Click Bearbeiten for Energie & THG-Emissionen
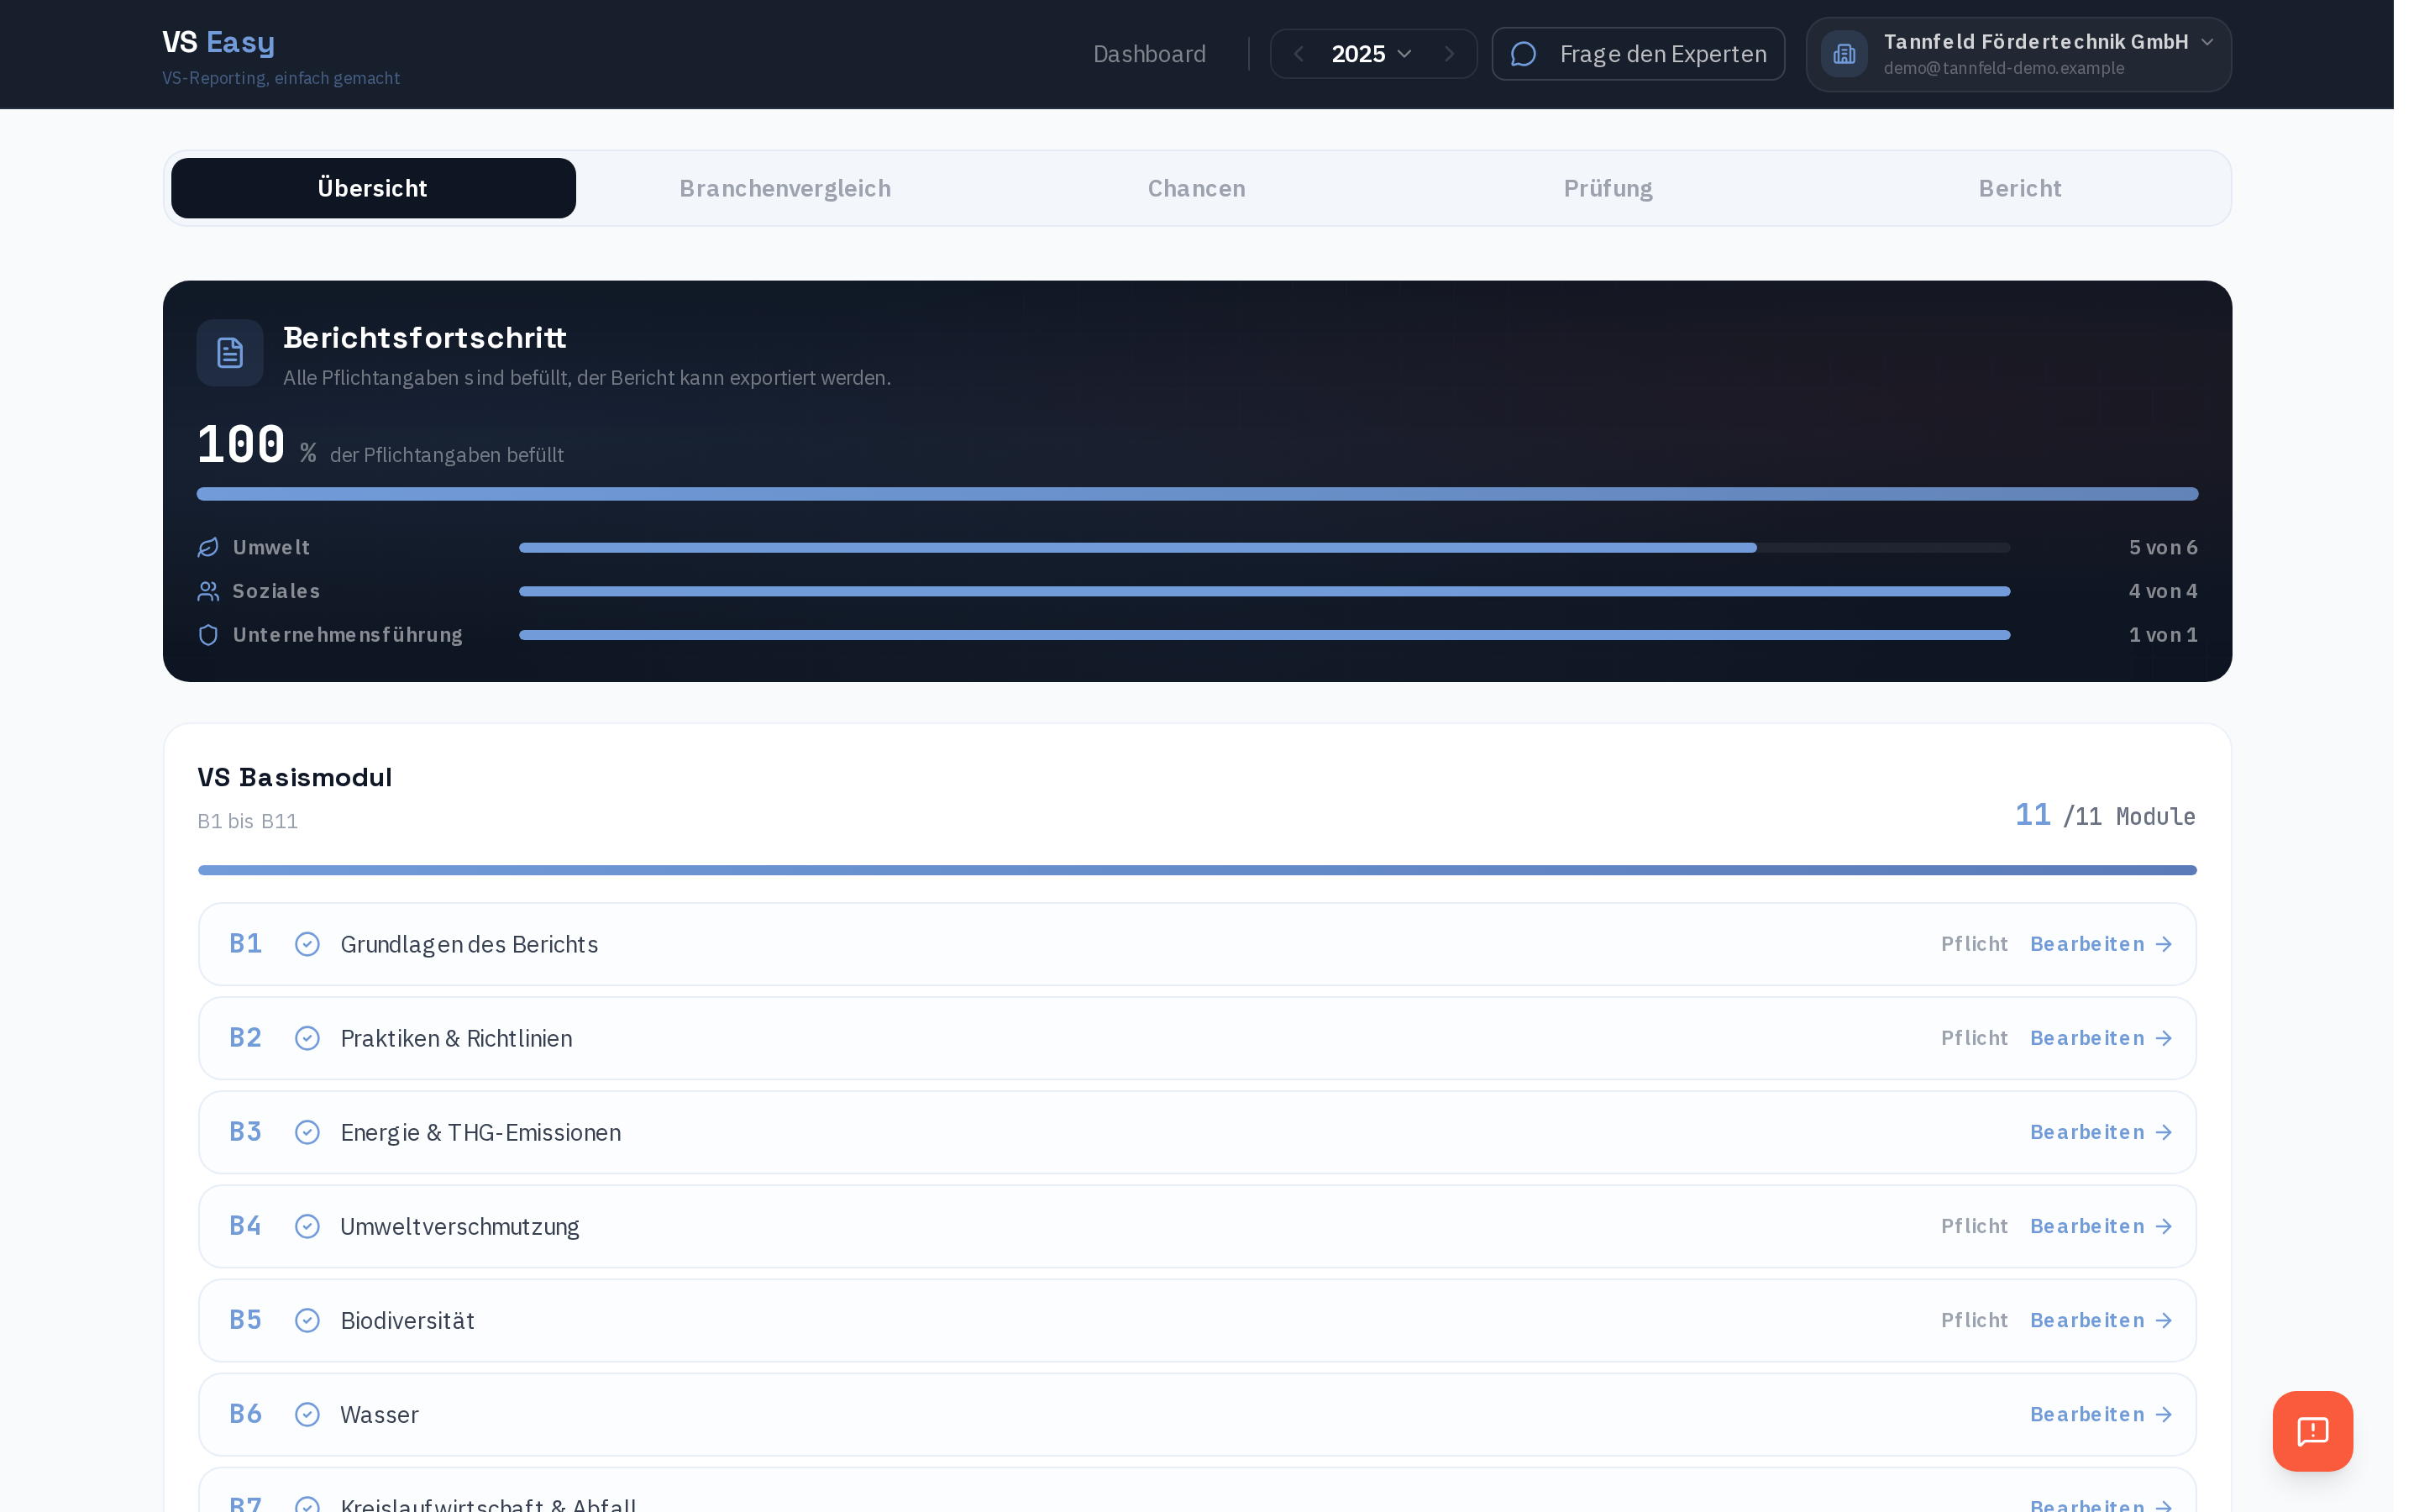The height and width of the screenshot is (1512, 2419). pyautogui.click(x=2102, y=1132)
